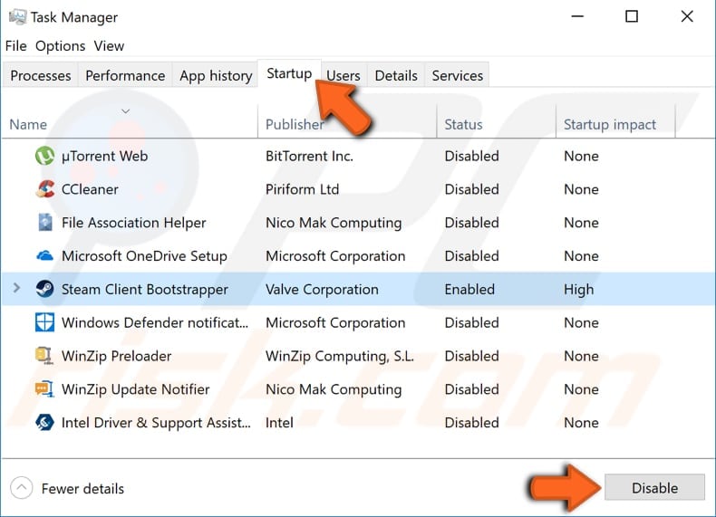Select WinZip Preloader entry
The width and height of the screenshot is (716, 517).
[x=116, y=356]
